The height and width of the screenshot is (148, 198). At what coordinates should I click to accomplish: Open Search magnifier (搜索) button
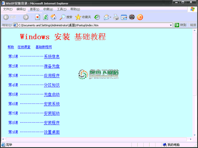[x=66, y=17]
